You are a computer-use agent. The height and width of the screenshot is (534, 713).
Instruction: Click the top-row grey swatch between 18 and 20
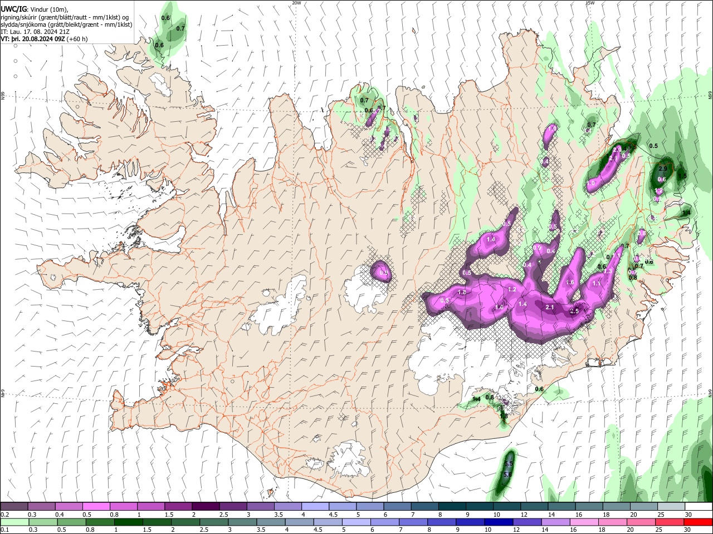pos(616,507)
